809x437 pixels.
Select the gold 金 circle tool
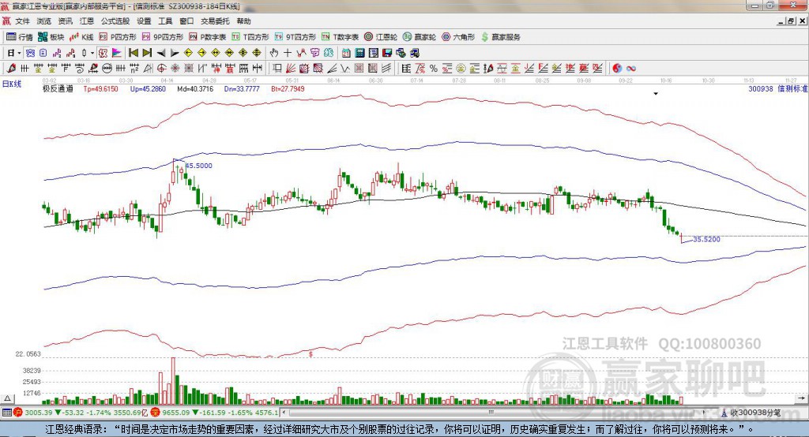(x=461, y=68)
